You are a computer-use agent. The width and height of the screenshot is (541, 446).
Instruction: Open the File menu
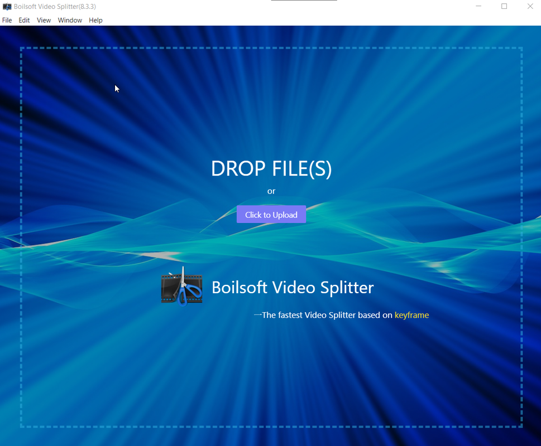pyautogui.click(x=7, y=20)
